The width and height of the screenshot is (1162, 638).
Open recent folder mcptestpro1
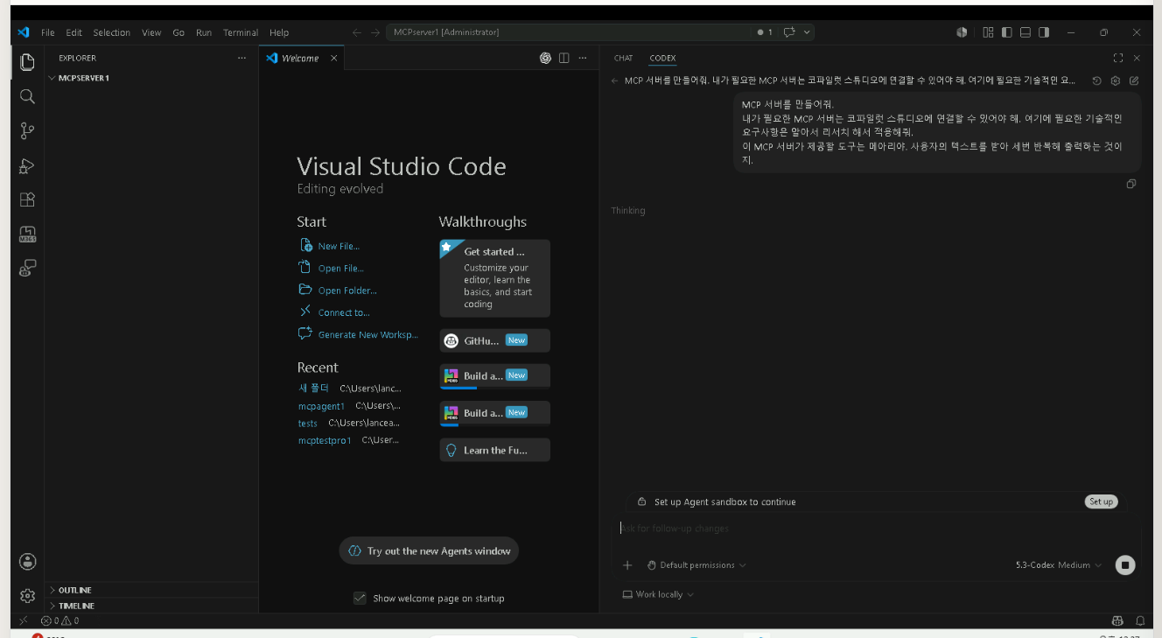[x=325, y=440]
